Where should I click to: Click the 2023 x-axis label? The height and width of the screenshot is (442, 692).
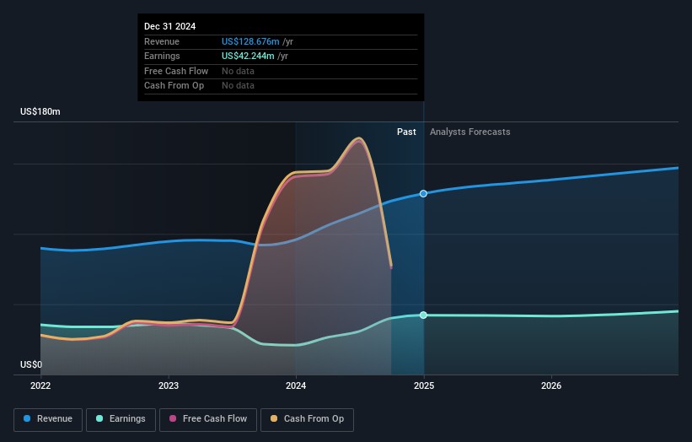tap(169, 385)
